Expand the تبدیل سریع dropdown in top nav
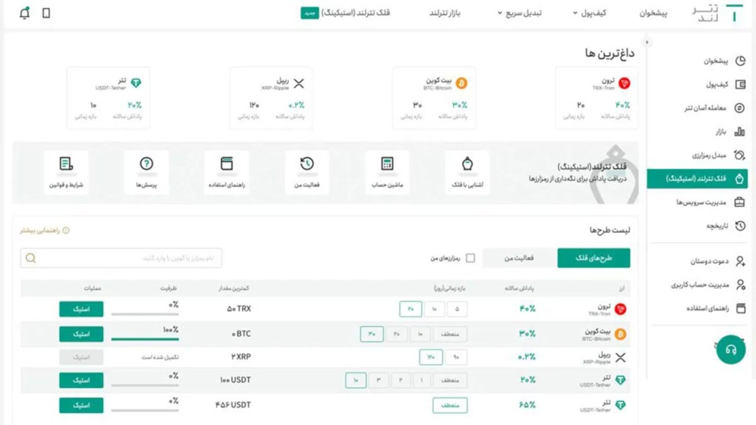This screenshot has width=756, height=425. pos(519,13)
